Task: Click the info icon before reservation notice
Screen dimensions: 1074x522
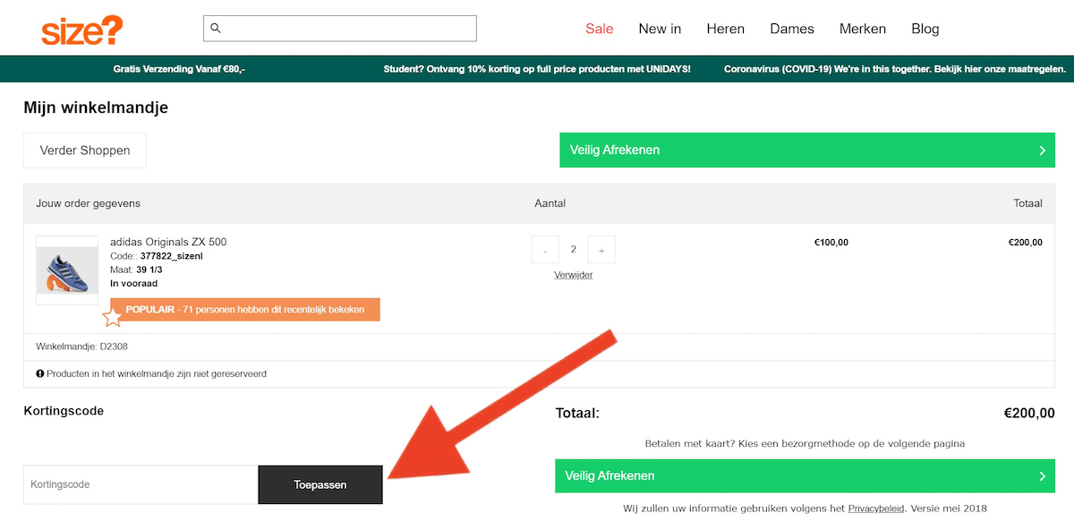Action: pos(40,373)
